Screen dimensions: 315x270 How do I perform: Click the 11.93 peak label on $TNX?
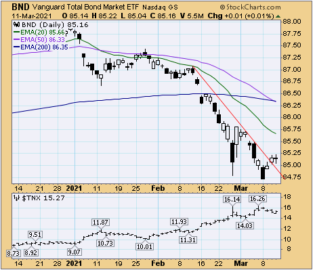[x=179, y=222]
